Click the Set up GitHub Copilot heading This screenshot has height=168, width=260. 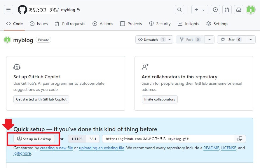(37, 77)
